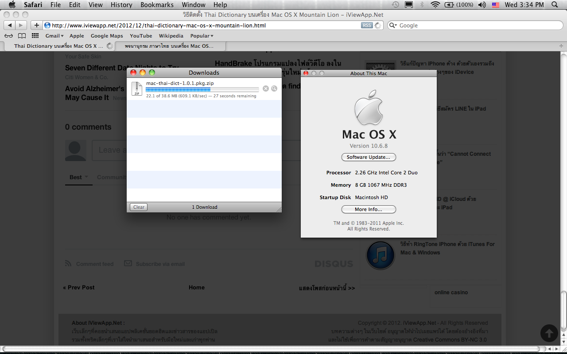The width and height of the screenshot is (567, 354).
Task: Click the Time Machine menu bar icon
Action: [396, 5]
